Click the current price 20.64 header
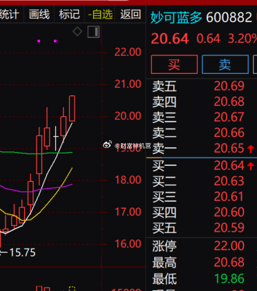This screenshot has width=257, height=291. pyautogui.click(x=170, y=39)
